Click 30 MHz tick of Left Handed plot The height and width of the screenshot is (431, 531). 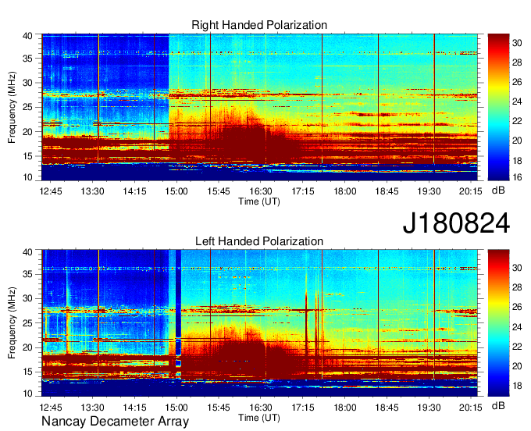27,298
